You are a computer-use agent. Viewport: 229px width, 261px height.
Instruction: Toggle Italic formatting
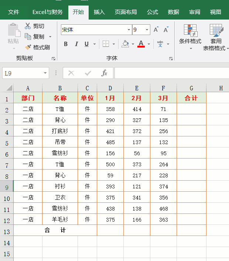76,44
